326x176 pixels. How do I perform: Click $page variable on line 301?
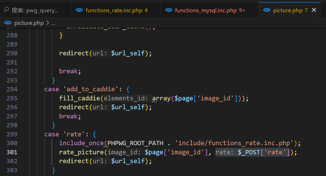(x=154, y=152)
